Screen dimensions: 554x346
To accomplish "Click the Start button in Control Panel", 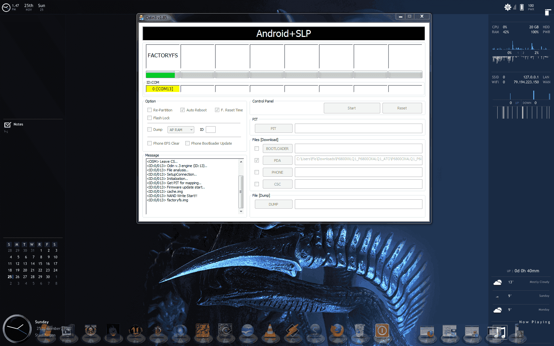I will 352,108.
